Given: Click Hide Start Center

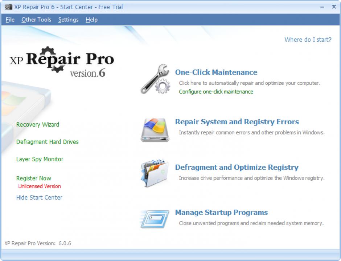Looking at the screenshot, I should coord(39,197).
